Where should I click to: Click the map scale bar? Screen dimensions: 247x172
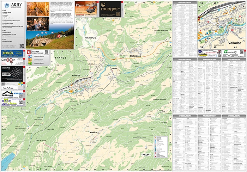pyautogui.click(x=146, y=154)
